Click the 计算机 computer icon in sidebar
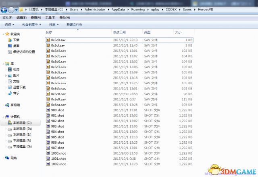 (7, 117)
